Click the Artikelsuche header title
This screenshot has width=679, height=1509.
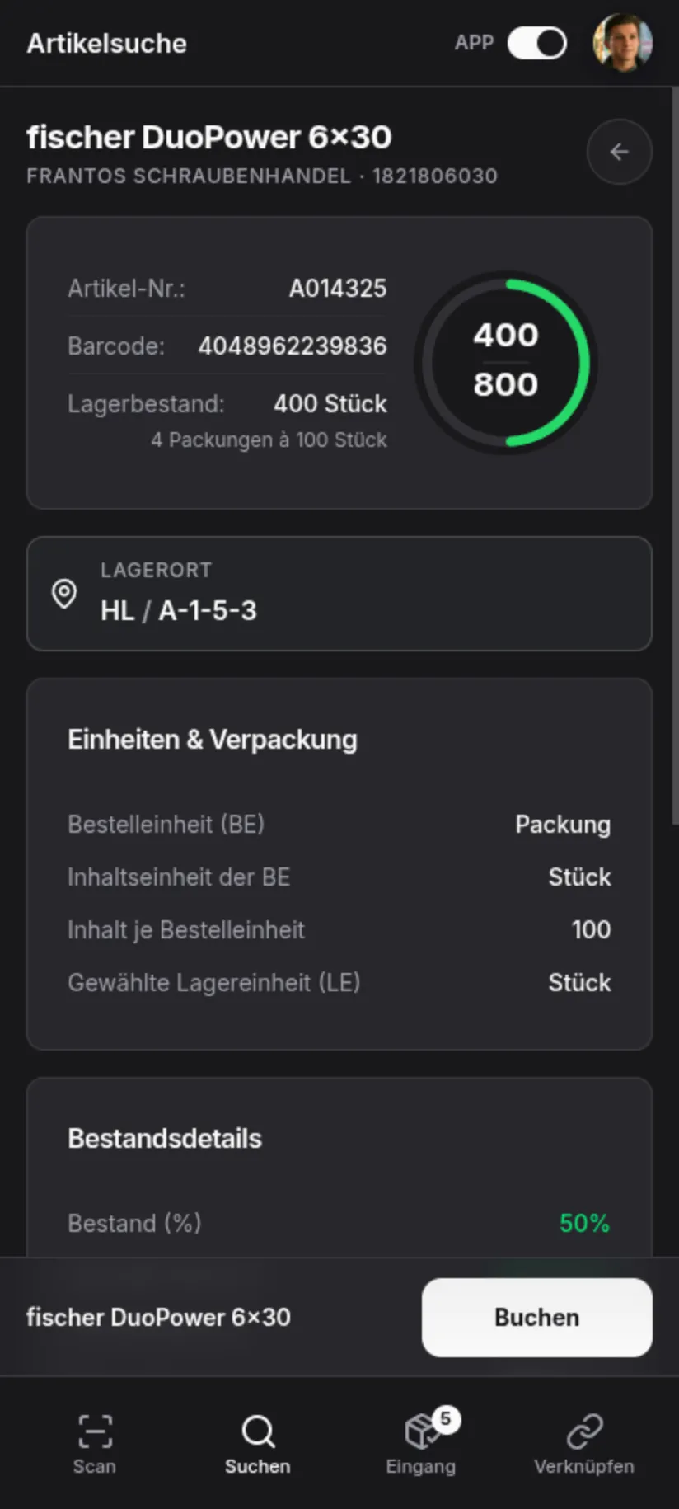[x=107, y=44]
